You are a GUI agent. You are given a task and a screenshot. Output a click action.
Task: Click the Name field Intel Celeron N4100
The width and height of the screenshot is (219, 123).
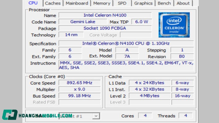tap(105, 15)
